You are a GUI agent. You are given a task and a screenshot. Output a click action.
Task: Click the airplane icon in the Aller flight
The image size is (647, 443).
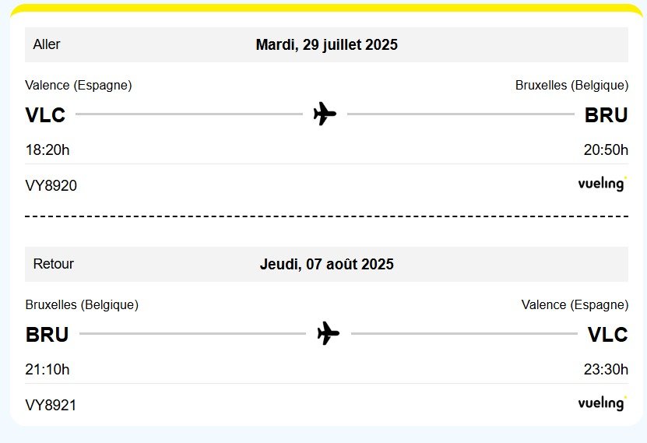pos(325,114)
